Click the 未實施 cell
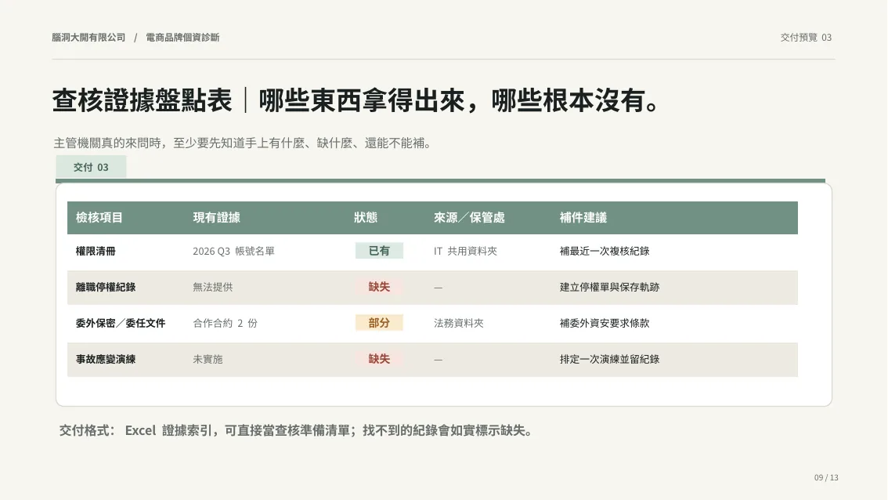888x500 pixels. (208, 359)
